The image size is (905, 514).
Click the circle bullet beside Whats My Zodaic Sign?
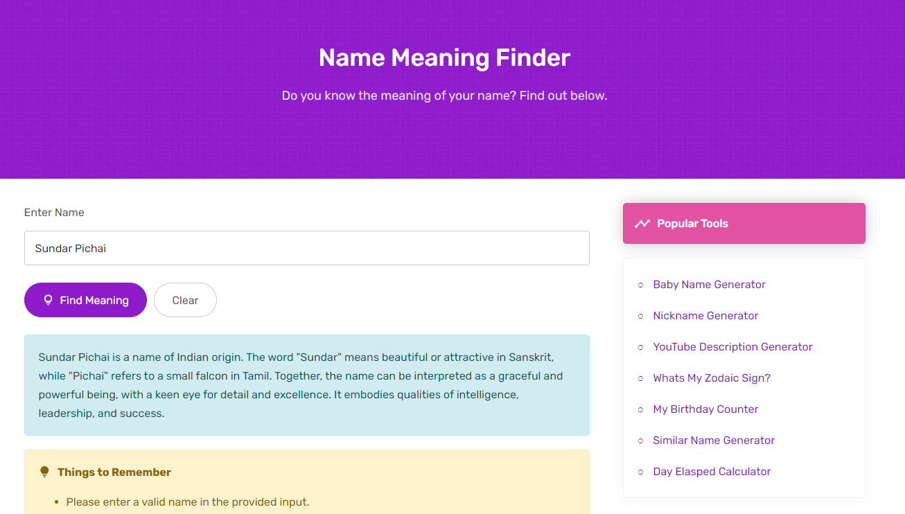pyautogui.click(x=641, y=378)
